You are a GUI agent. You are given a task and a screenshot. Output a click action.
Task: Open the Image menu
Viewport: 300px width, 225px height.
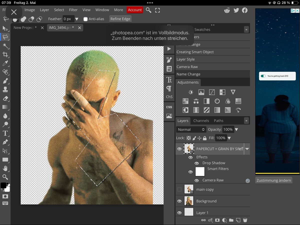30,10
